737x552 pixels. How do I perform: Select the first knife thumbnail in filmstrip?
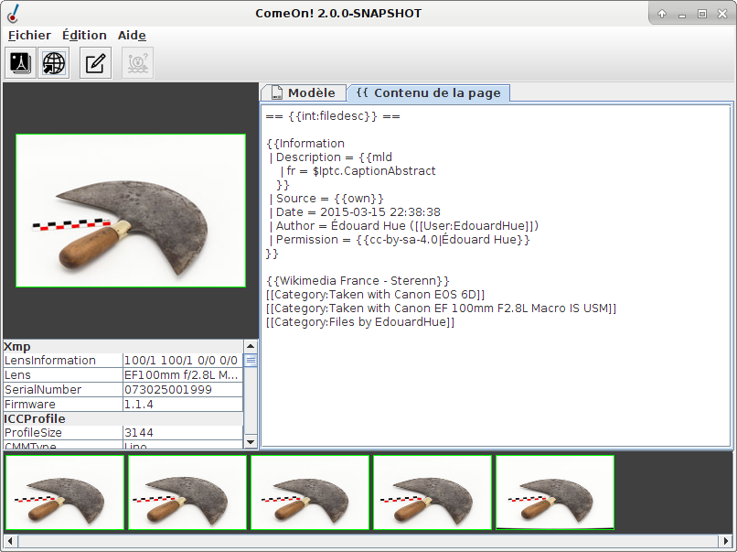[x=65, y=492]
